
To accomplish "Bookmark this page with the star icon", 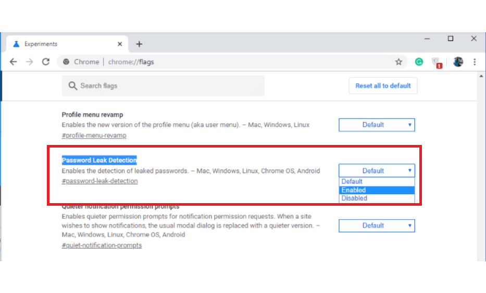I will 398,62.
